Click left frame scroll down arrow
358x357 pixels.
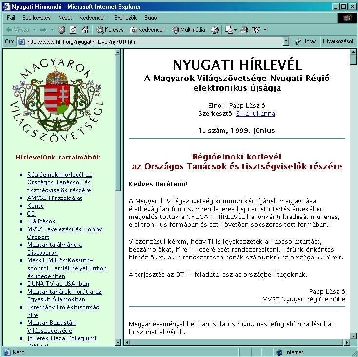click(x=118, y=342)
